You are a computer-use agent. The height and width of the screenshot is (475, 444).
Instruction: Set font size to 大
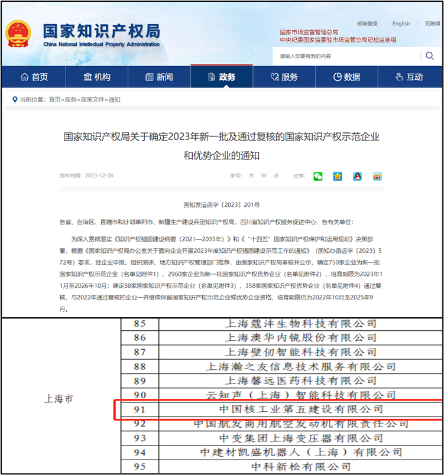pos(251,175)
